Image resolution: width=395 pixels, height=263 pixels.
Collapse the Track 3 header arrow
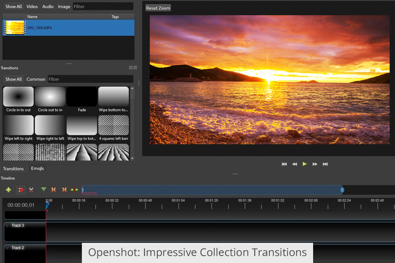click(x=7, y=226)
